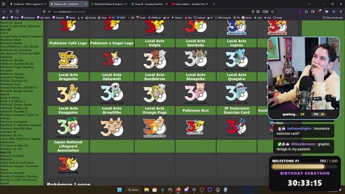Open the My Twitch bookmark
Screen dimensions: 345x194
pos(43,18)
